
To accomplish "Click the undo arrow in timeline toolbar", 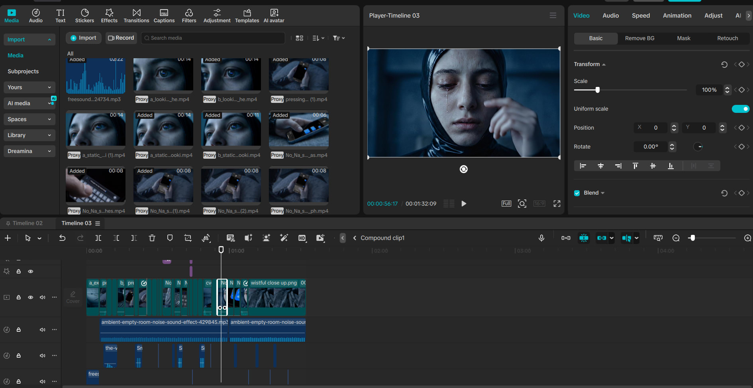I will click(62, 238).
